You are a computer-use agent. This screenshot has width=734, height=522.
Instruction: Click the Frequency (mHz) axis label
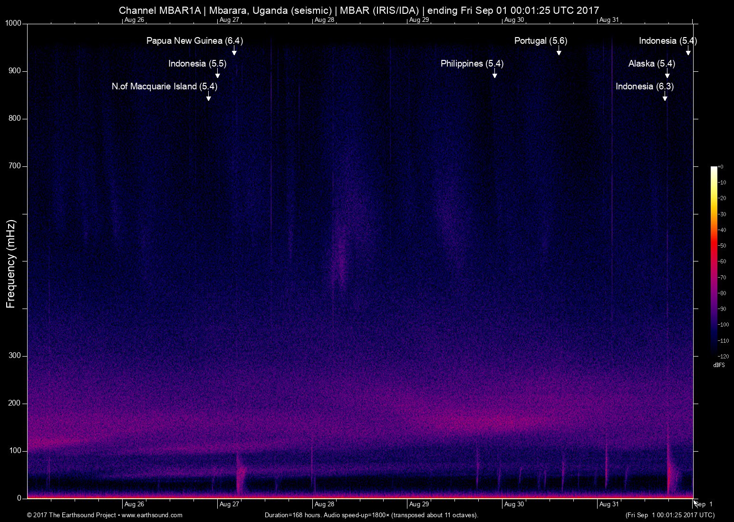pos(11,264)
